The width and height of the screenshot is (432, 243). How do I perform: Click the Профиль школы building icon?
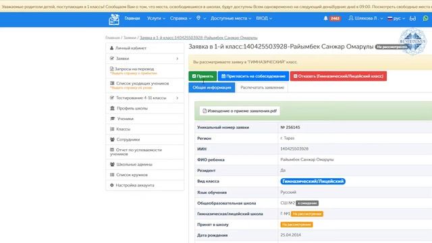(112, 108)
